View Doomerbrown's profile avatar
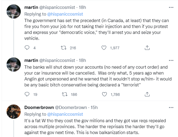The width and height of the screenshot is (178, 137). [x=13, y=112]
